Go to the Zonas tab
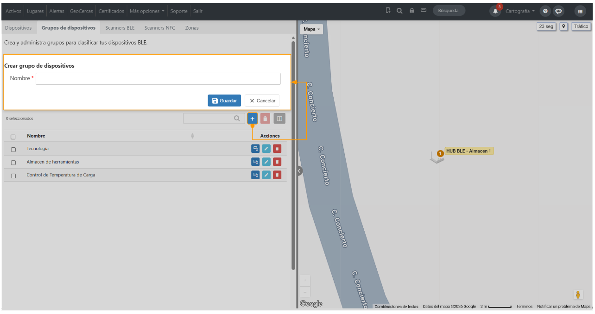This screenshot has height=314, width=595. coord(192,28)
